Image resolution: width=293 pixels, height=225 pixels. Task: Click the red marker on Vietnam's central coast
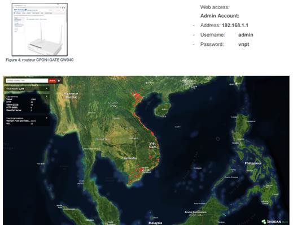pyautogui.click(x=152, y=133)
